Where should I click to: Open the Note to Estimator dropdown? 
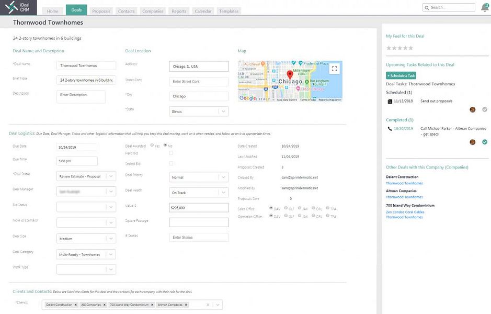coord(86,222)
